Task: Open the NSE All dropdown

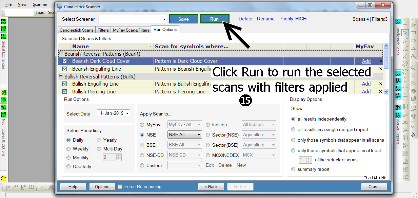Action: [185, 134]
